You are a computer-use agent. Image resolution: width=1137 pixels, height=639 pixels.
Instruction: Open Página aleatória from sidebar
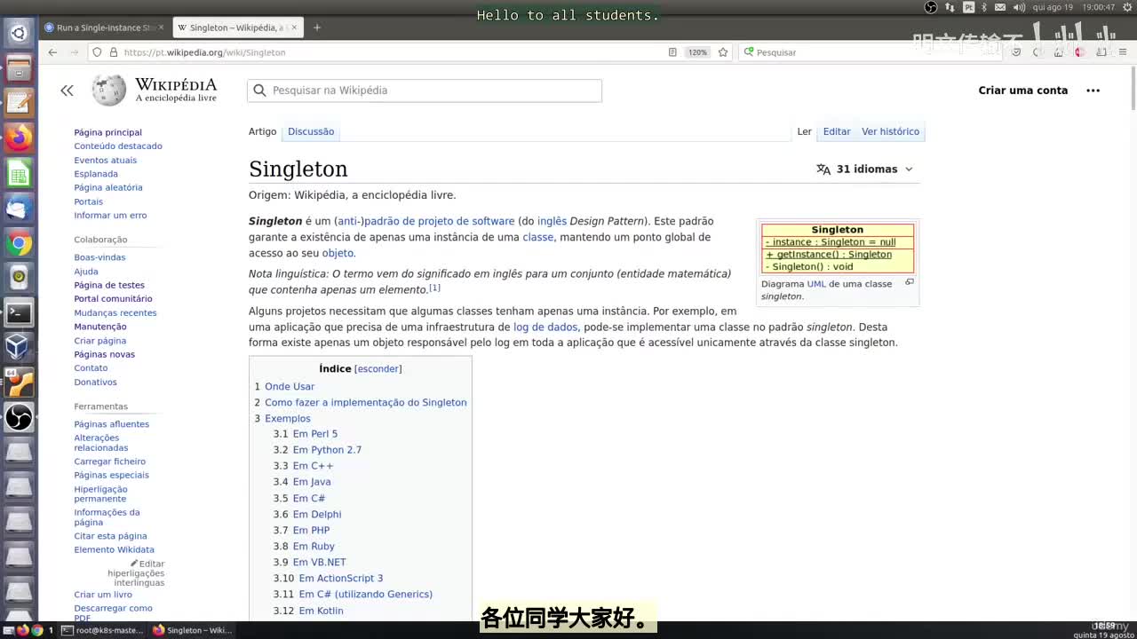pyautogui.click(x=107, y=188)
